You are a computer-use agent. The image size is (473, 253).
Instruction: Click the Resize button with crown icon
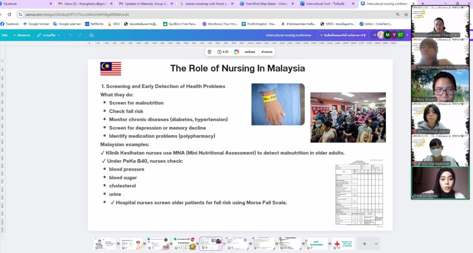tap(21, 35)
